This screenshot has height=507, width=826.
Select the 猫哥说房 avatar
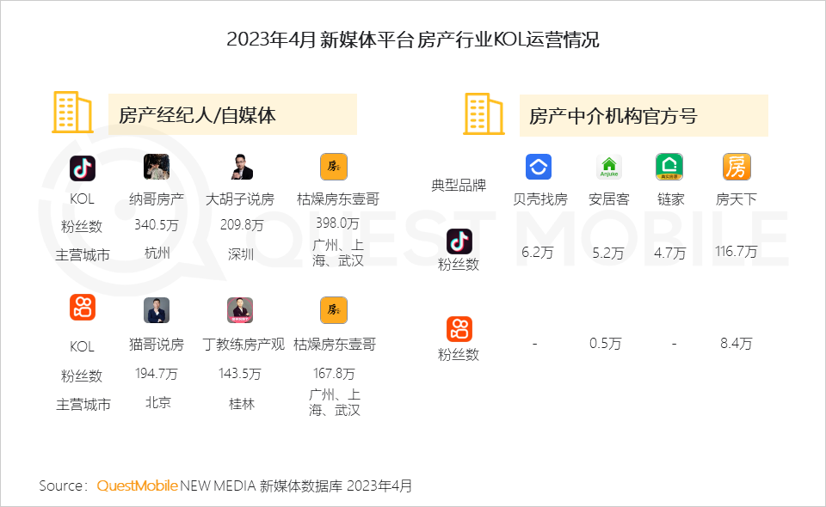[157, 310]
